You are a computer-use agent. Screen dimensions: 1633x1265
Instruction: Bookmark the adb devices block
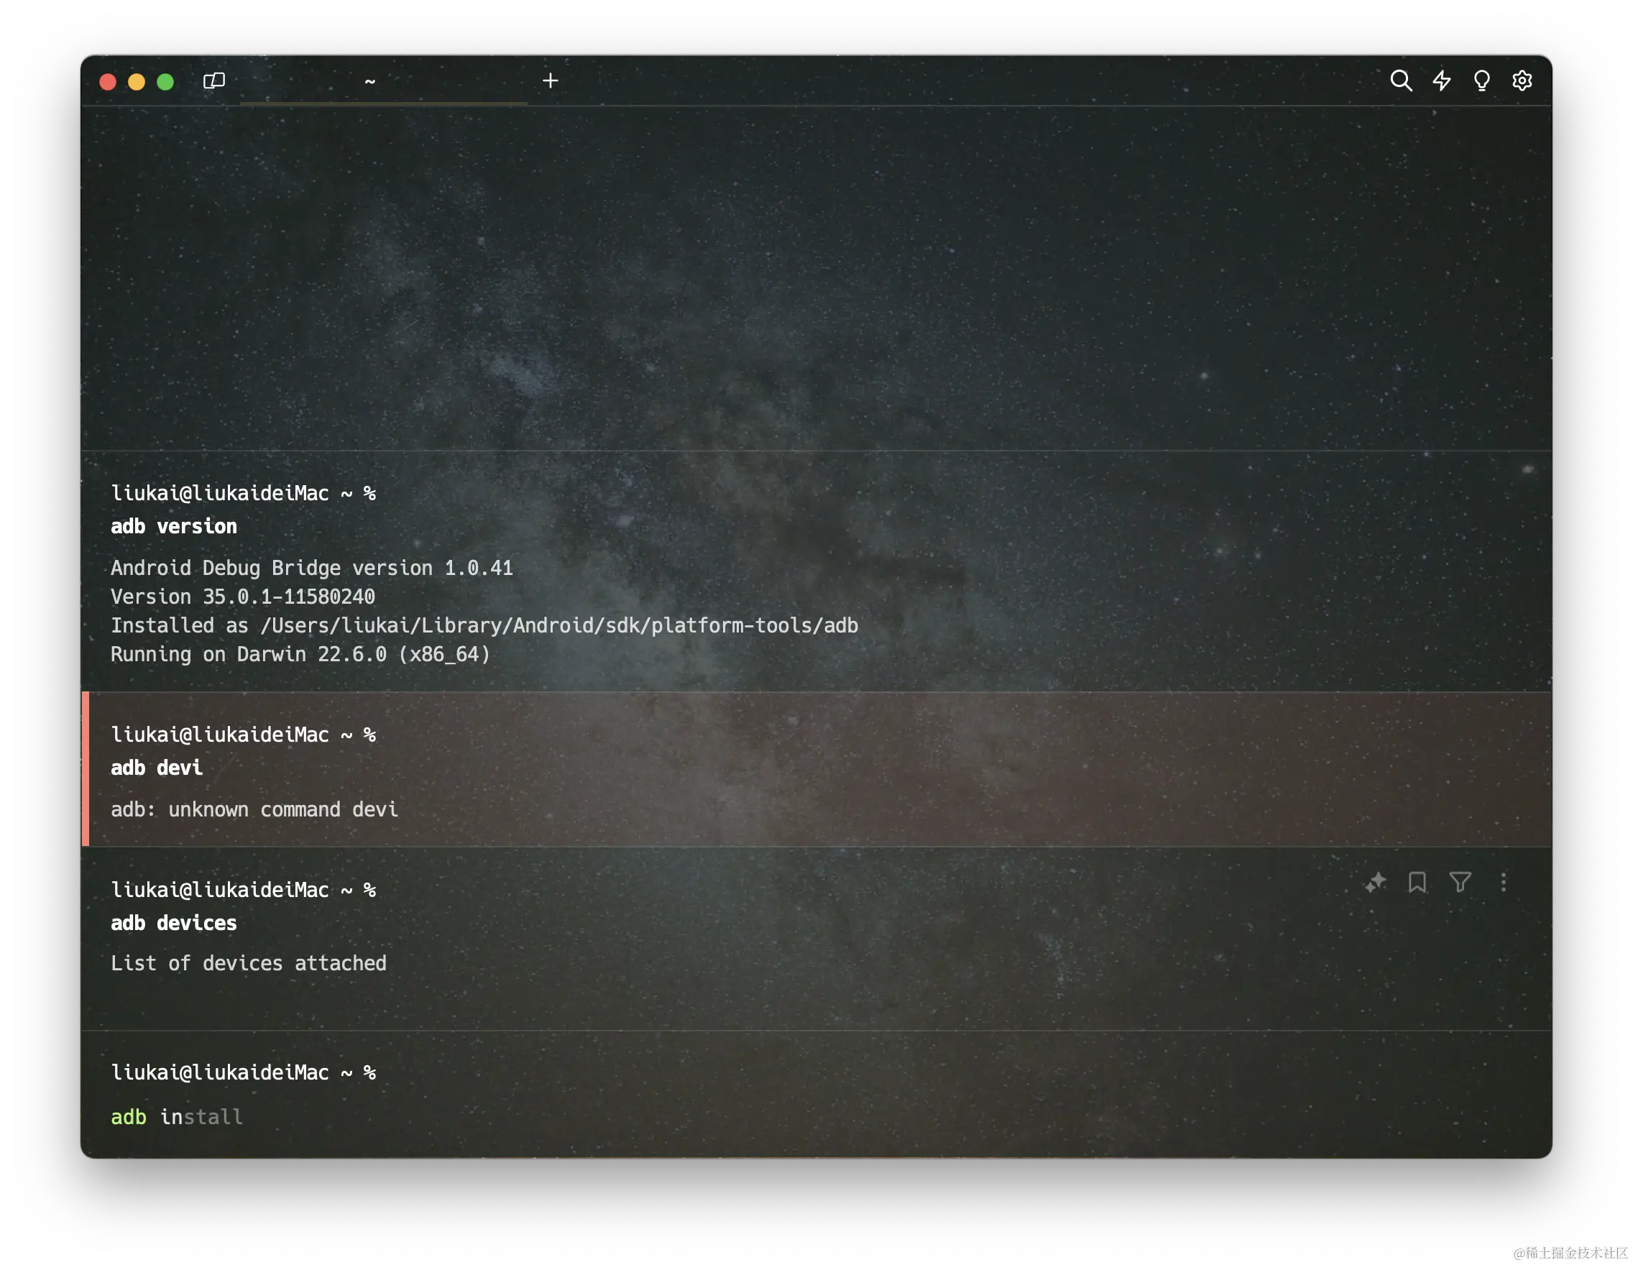point(1417,883)
